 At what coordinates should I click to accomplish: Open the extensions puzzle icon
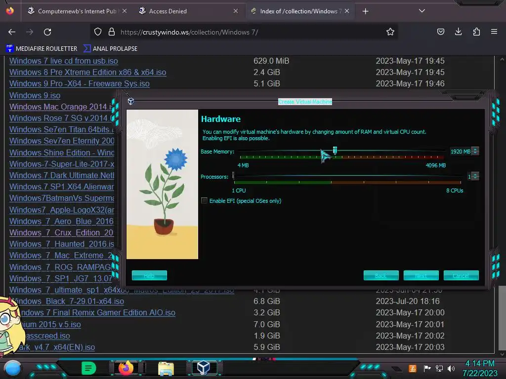point(476,32)
